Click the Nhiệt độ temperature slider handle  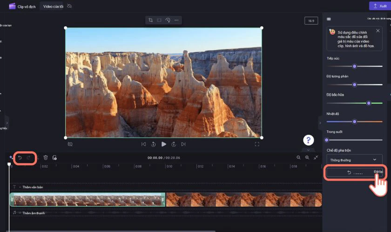(x=354, y=122)
